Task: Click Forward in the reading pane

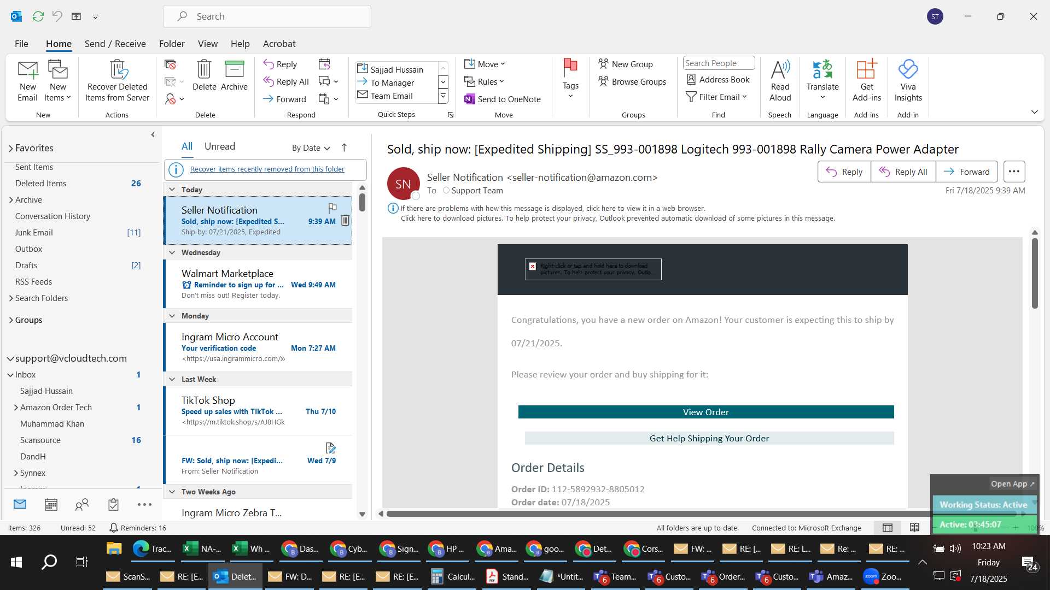Action: 966,172
